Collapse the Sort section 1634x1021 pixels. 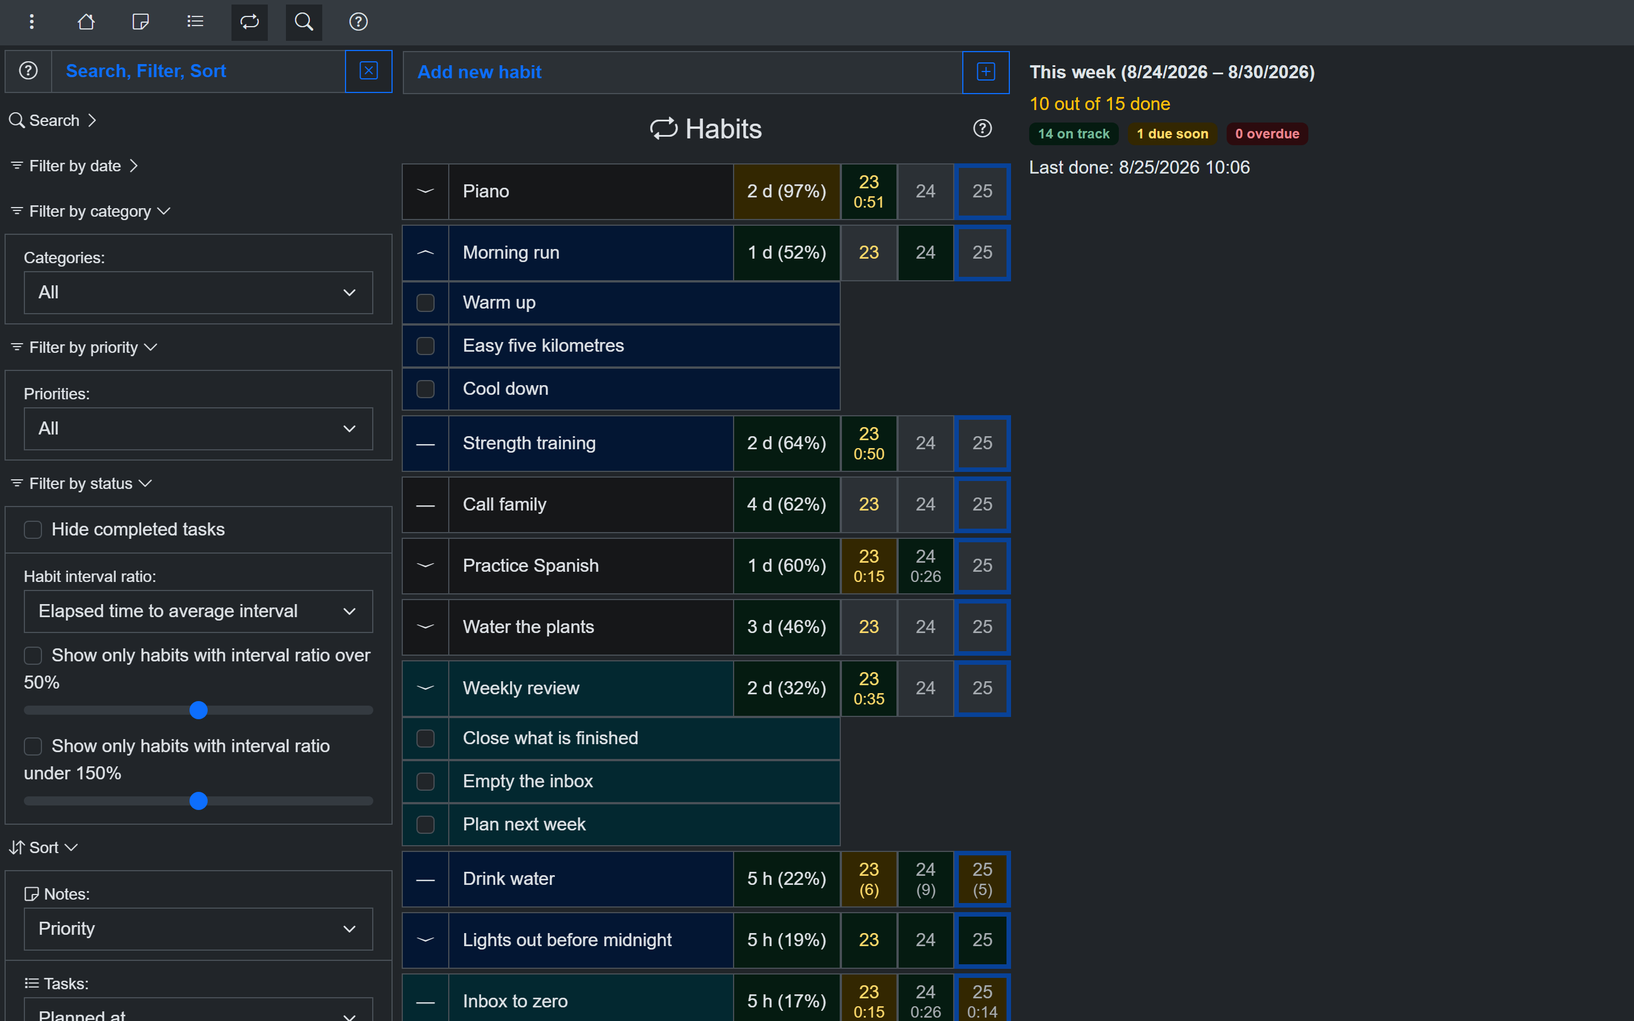[43, 847]
